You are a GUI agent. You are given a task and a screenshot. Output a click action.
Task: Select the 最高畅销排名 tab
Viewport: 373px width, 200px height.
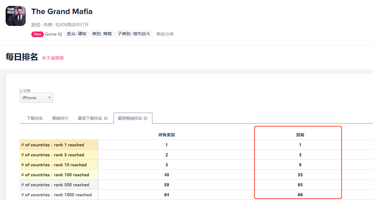tap(130, 118)
